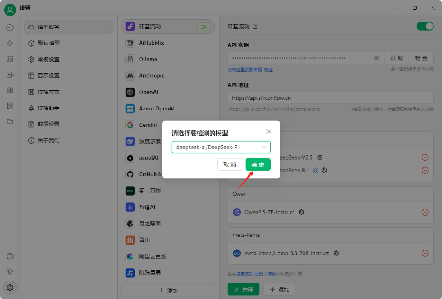Remove the DeepSeek-V2.5 model

pos(425,157)
